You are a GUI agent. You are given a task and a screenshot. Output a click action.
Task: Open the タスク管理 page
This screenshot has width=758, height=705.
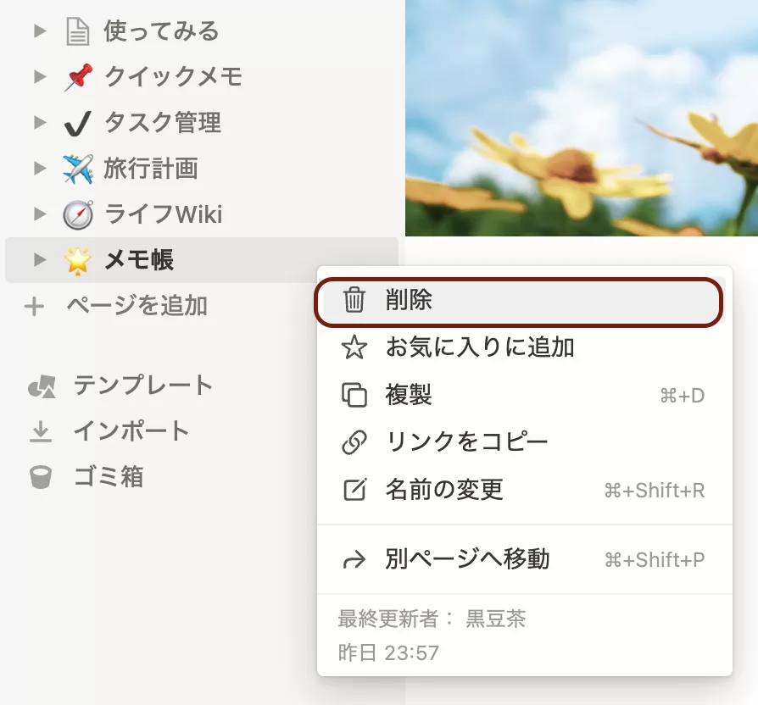[163, 122]
